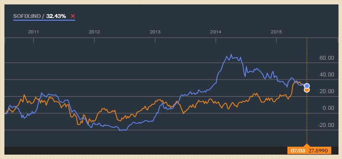Viewport: 342px width, 159px height.
Task: Click the 20.00 y-axis value
Action: (x=327, y=91)
